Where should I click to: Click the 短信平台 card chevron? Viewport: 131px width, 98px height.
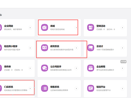click(122, 88)
